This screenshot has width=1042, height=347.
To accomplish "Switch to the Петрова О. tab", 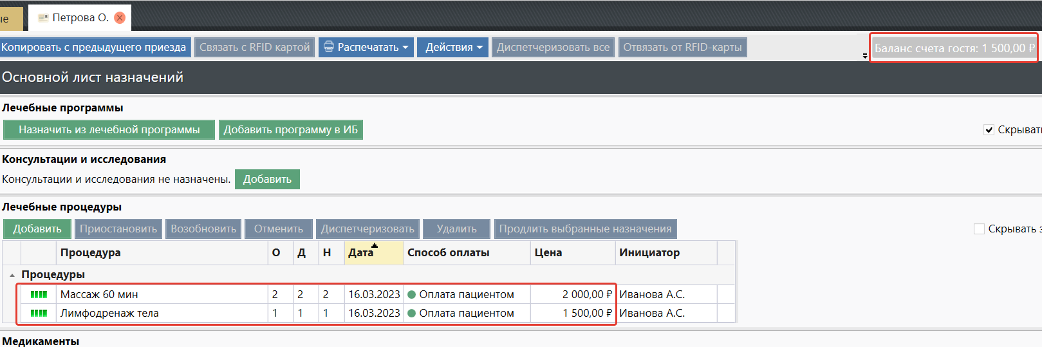I will click(x=80, y=18).
